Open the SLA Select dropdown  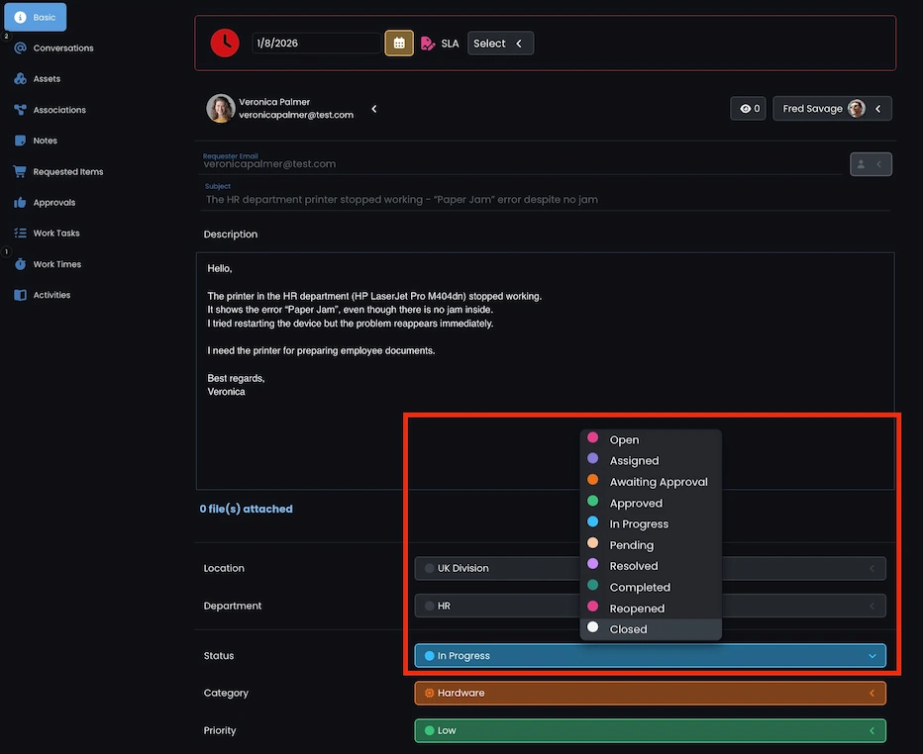point(500,43)
